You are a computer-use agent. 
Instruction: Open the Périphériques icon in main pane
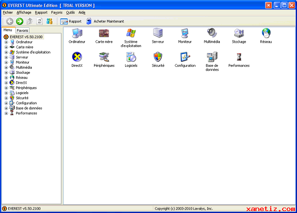point(104,56)
